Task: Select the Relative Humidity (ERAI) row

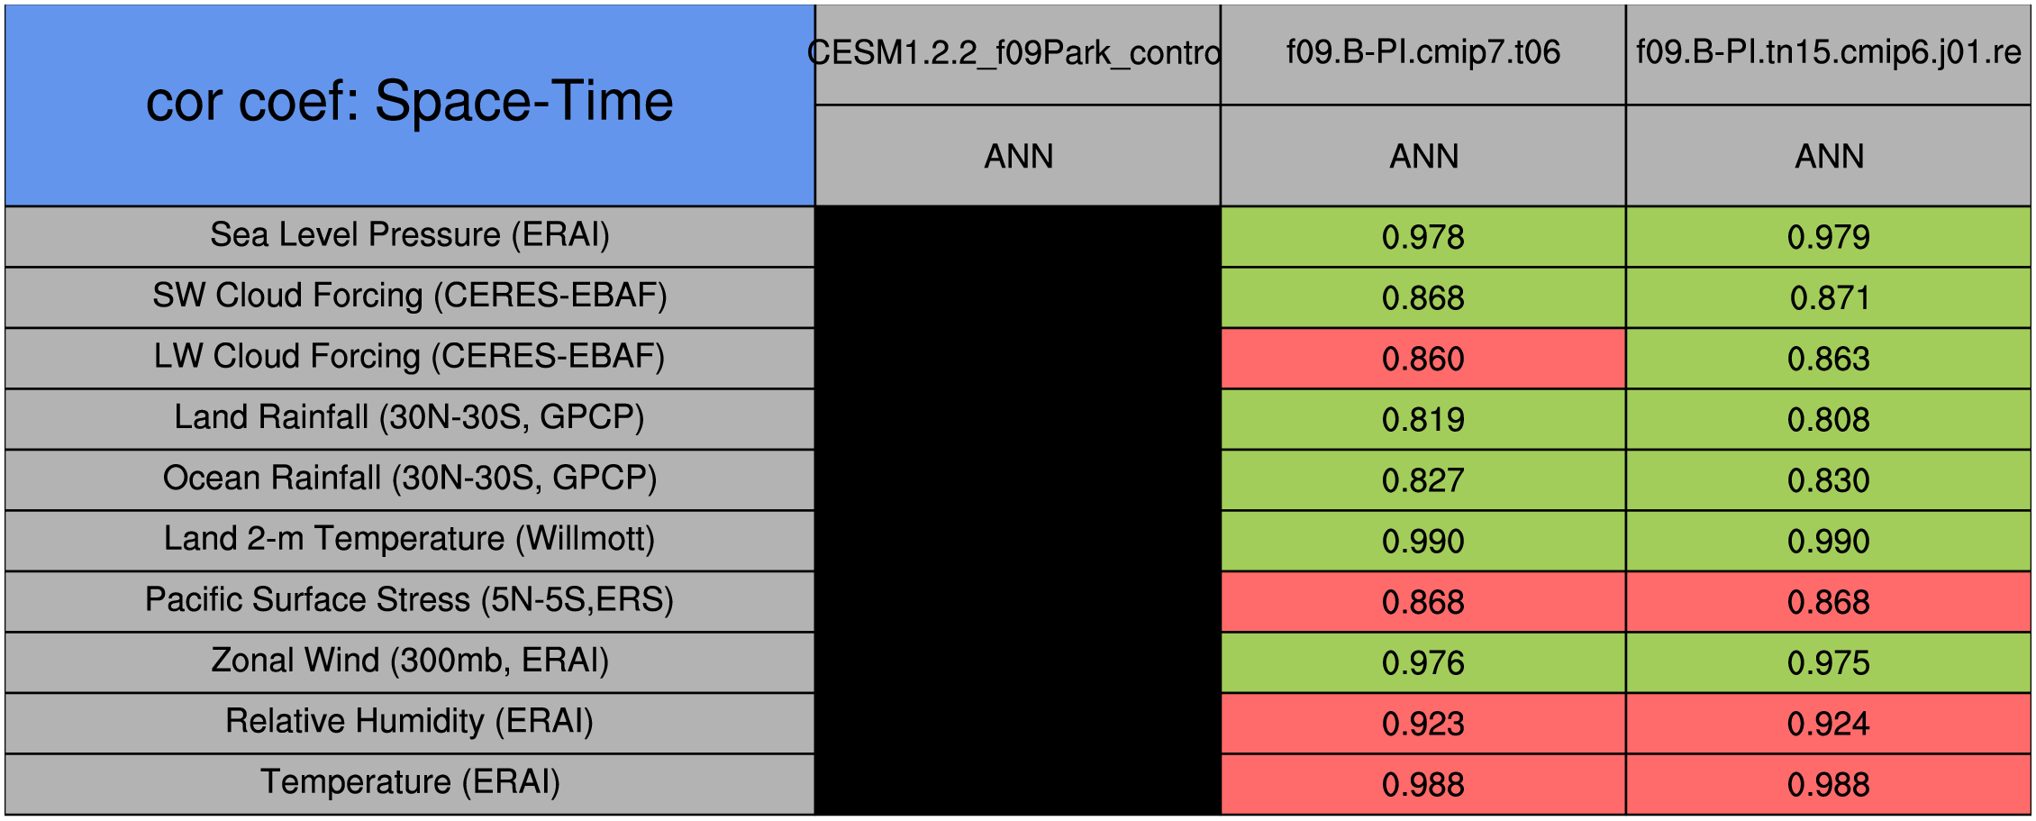Action: [410, 723]
